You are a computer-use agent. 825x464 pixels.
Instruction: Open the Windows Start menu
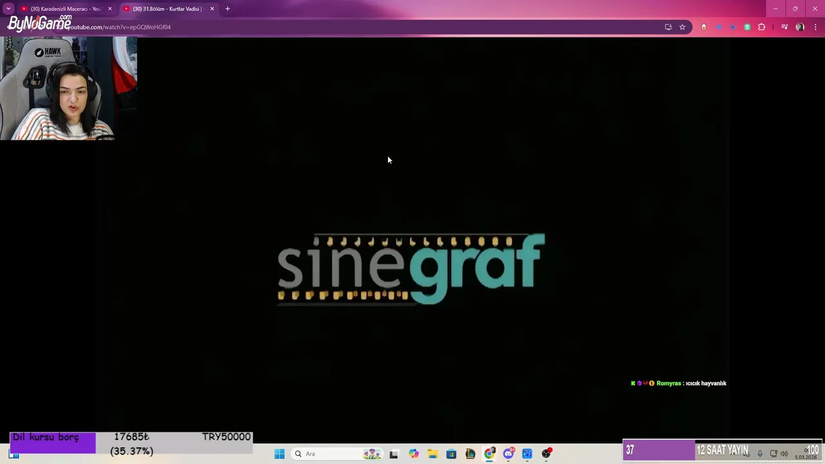[x=279, y=454]
